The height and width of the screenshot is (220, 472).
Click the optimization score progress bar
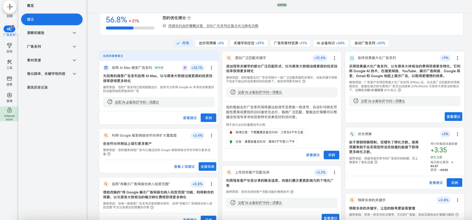[x=130, y=28]
